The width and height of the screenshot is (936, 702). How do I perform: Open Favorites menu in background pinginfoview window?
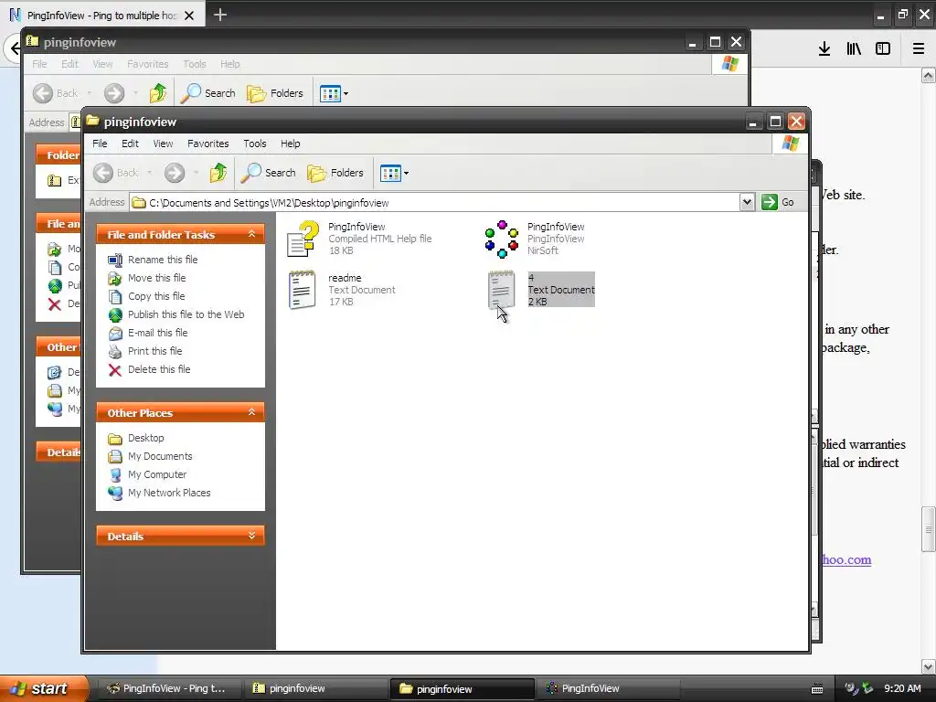pyautogui.click(x=147, y=64)
